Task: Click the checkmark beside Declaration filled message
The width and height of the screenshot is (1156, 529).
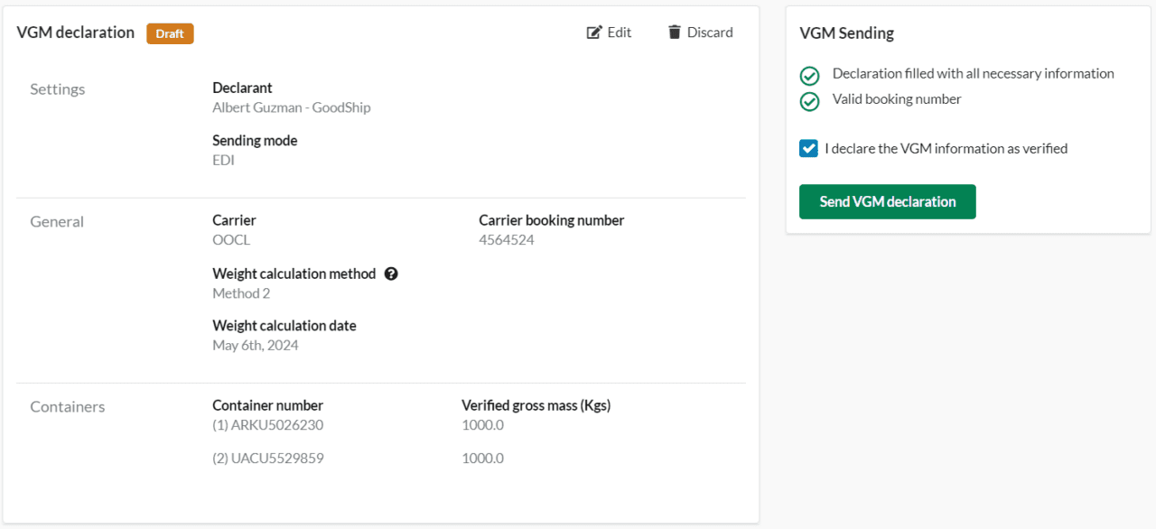Action: pyautogui.click(x=809, y=76)
